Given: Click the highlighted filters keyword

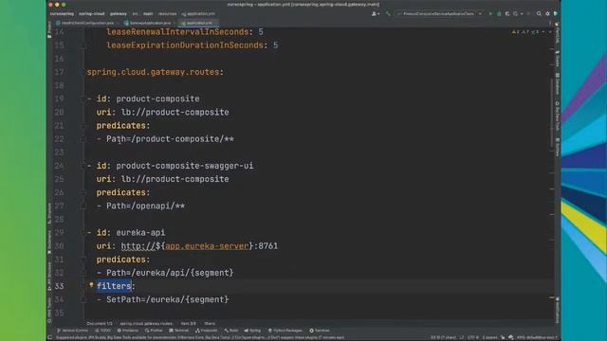Looking at the screenshot, I should (x=114, y=286).
